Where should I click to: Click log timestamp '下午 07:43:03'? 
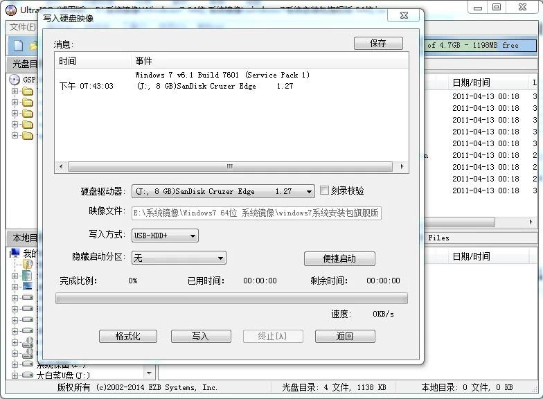tap(87, 86)
